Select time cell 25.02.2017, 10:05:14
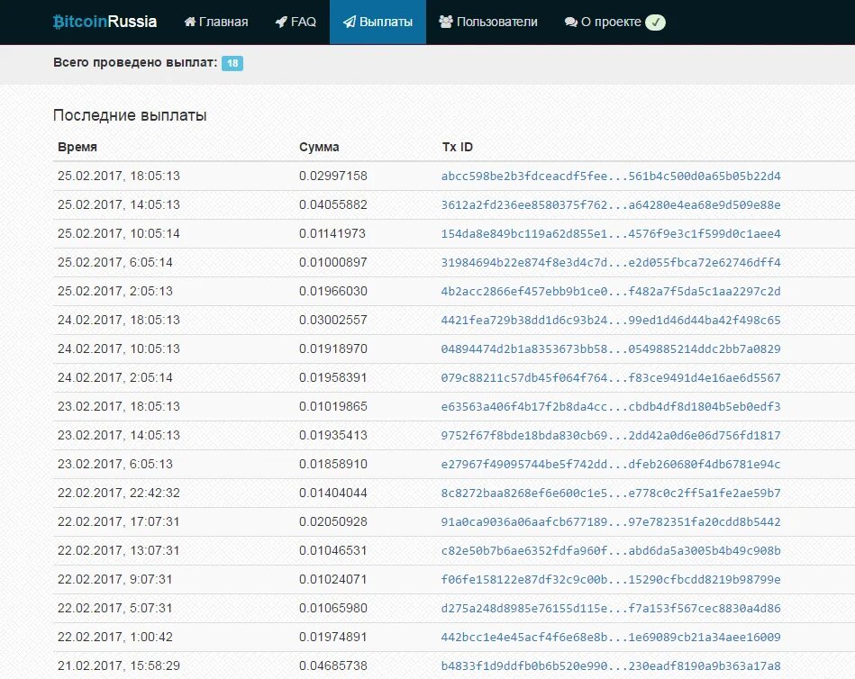855x679 pixels. [118, 234]
